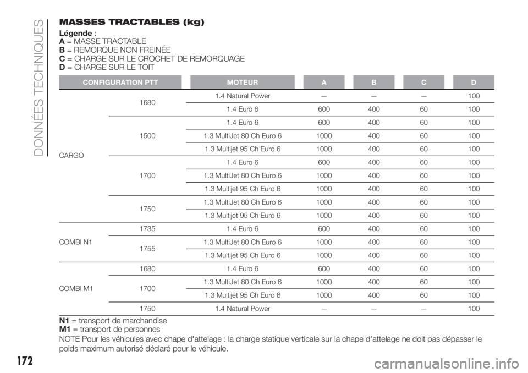Select '1.3 MultiJet 80 Ch Euro 6' in COMBI N1 1755
Viewport: 528px width, 373px height.
pyautogui.click(x=243, y=242)
